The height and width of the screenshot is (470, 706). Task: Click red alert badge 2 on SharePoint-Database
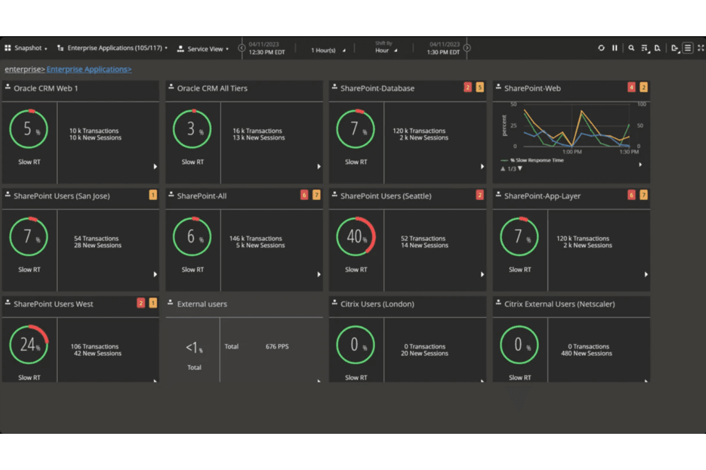click(467, 87)
